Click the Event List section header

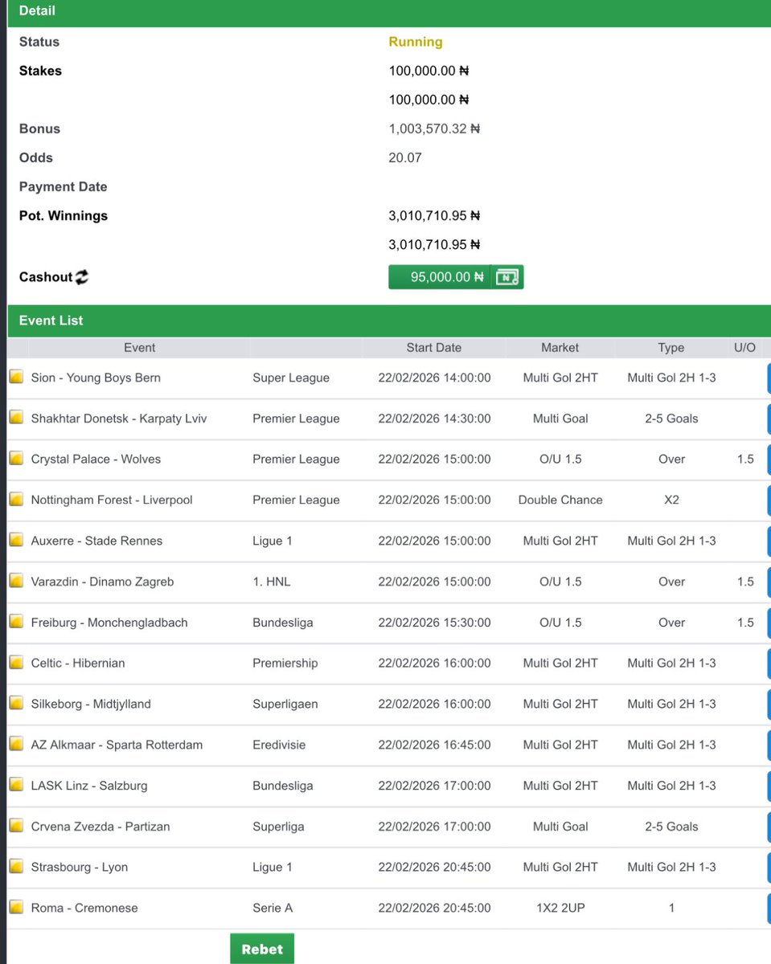click(389, 321)
